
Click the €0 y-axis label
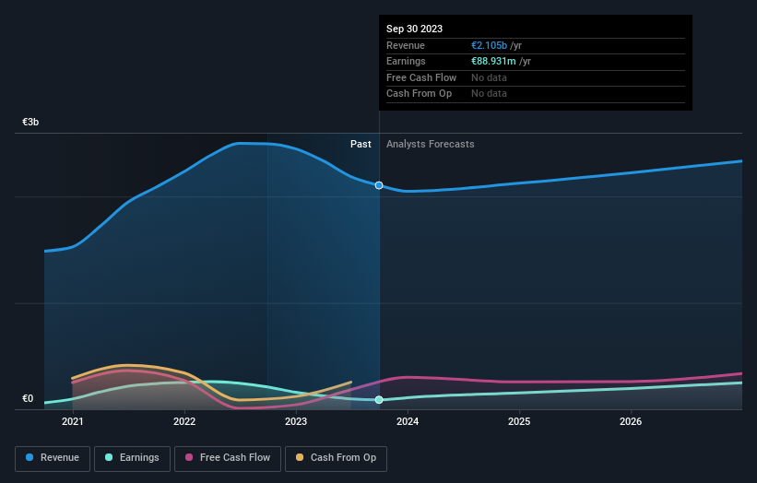point(28,398)
